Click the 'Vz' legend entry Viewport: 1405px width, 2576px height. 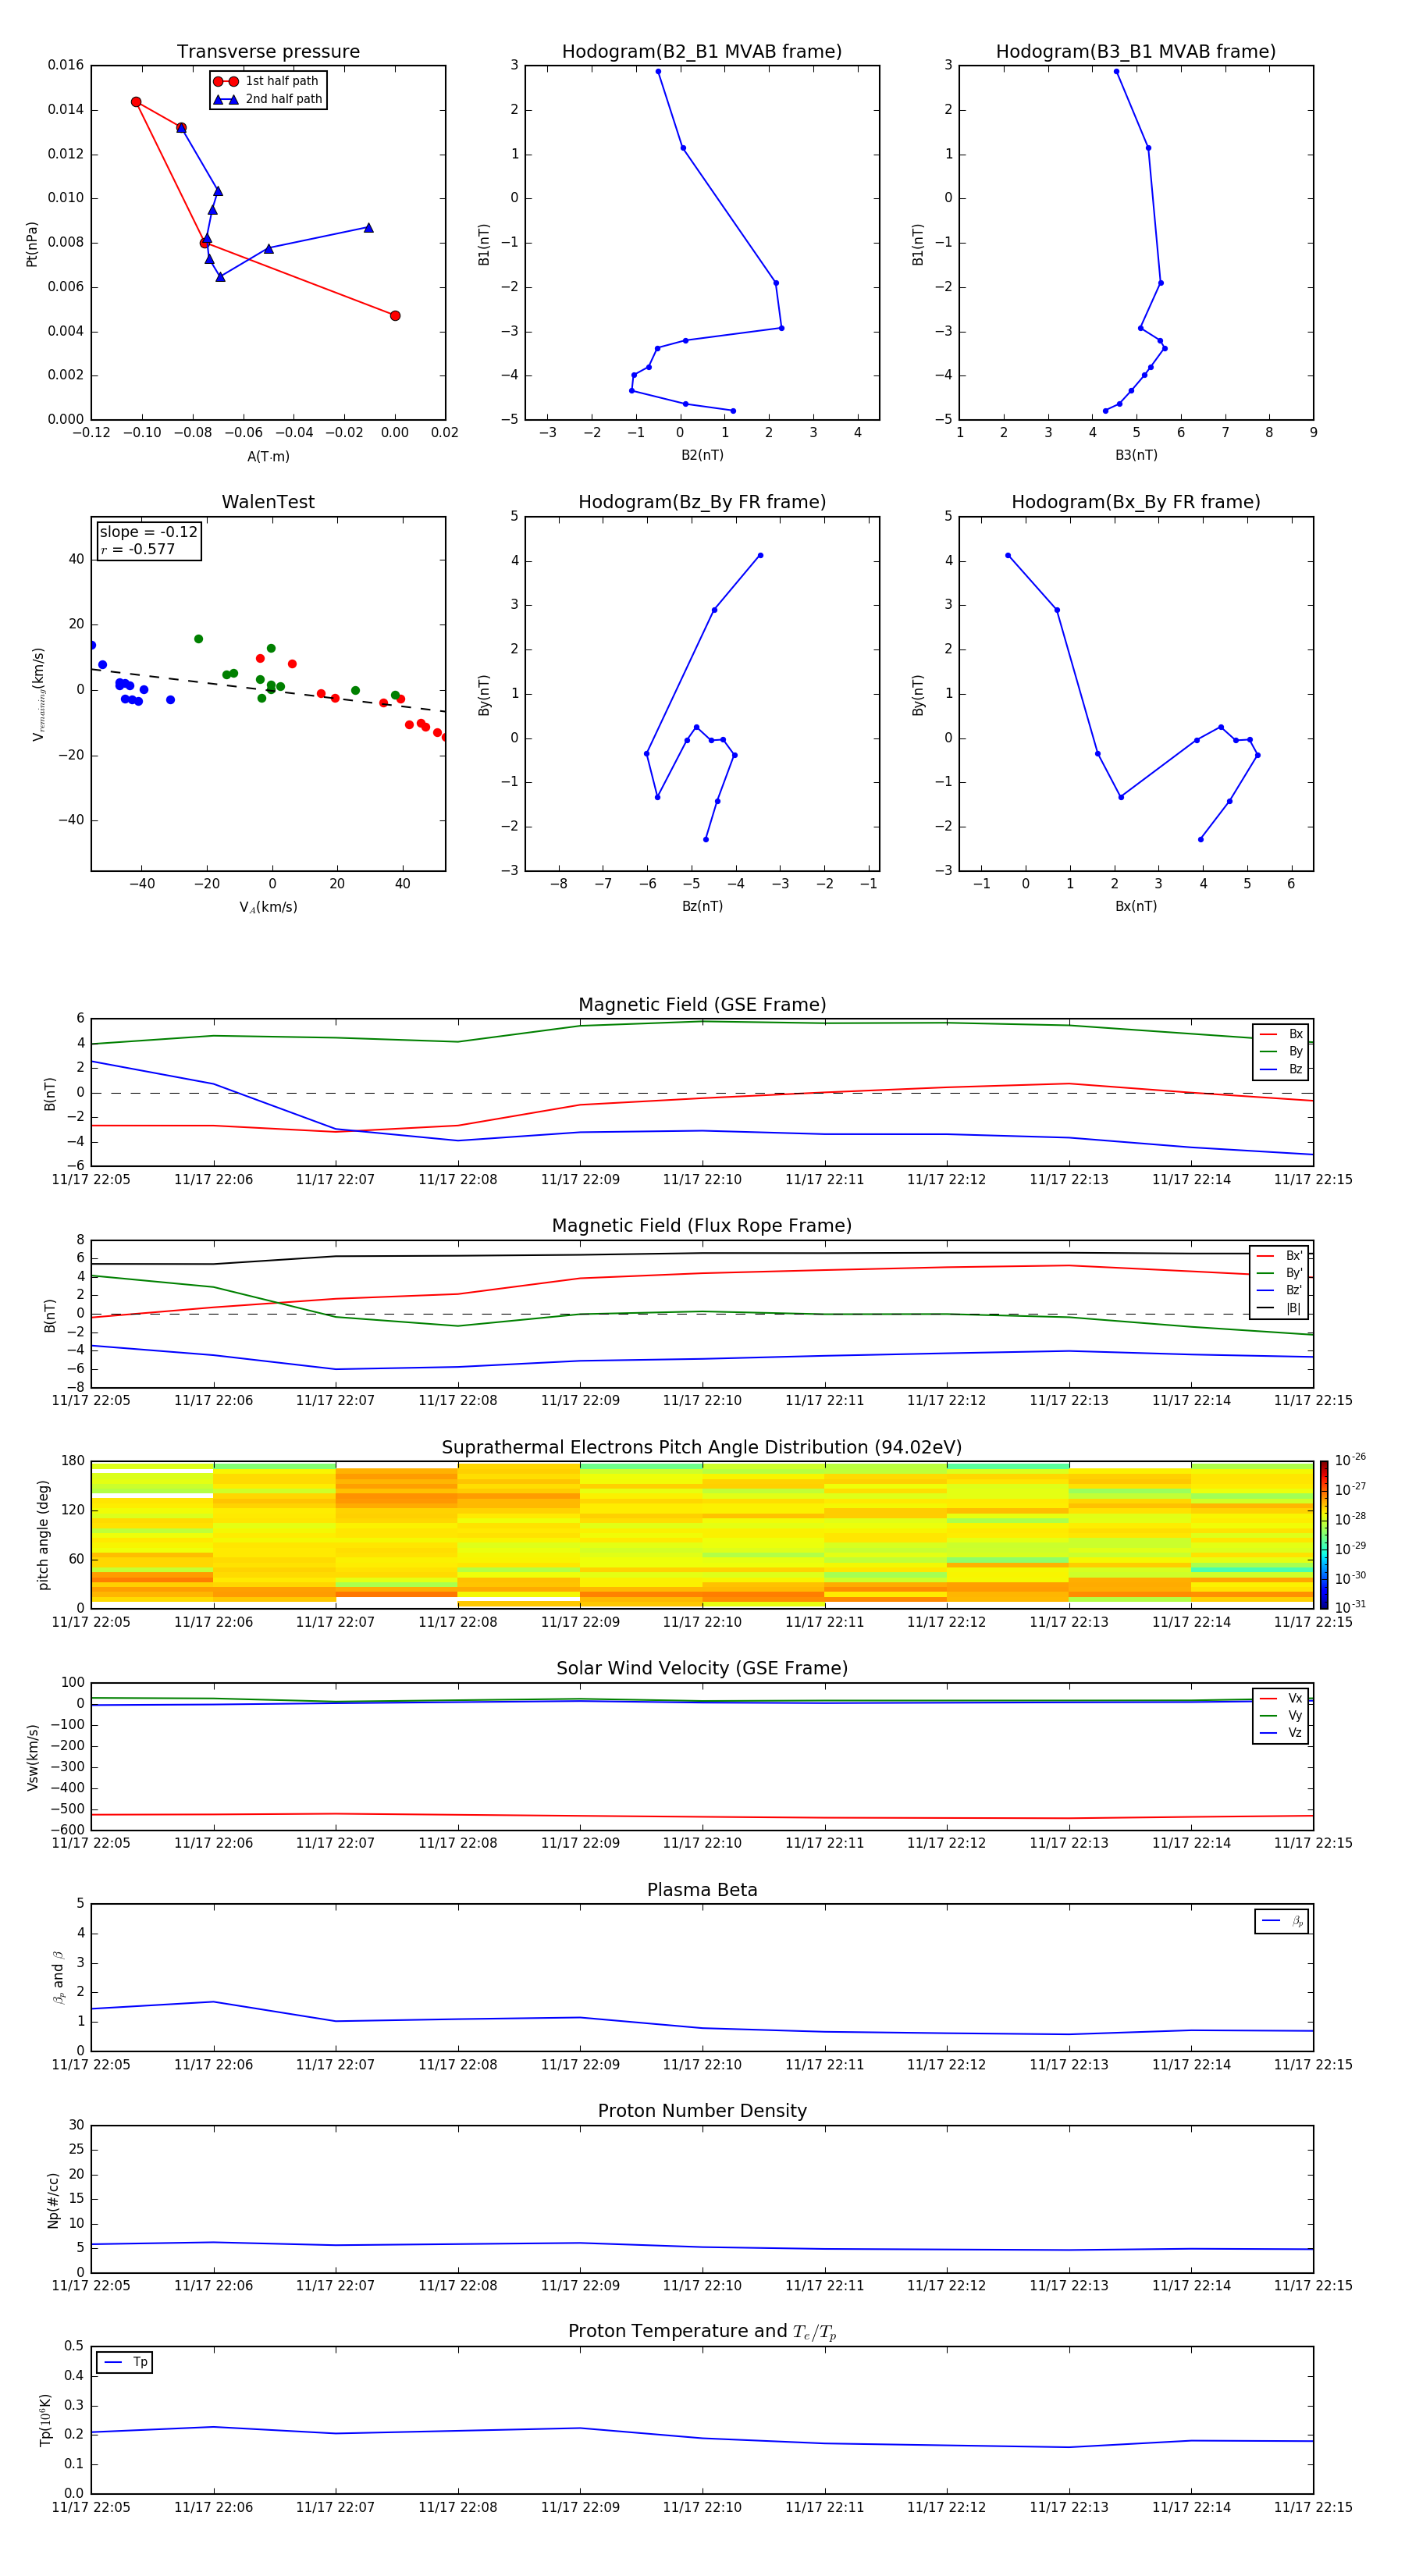coord(1281,1732)
